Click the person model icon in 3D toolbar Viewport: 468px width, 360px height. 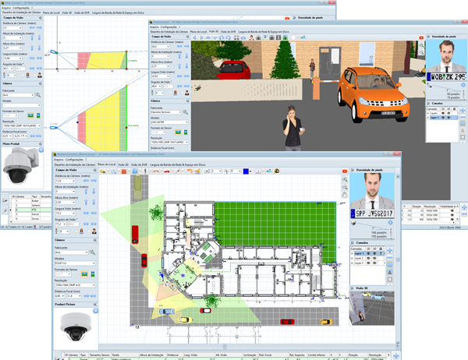pyautogui.click(x=251, y=37)
